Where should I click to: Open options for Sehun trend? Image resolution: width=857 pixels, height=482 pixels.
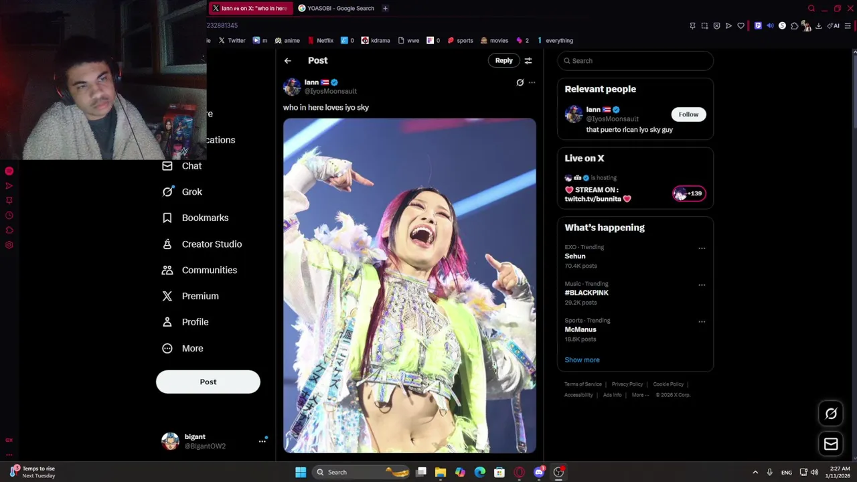pyautogui.click(x=702, y=248)
